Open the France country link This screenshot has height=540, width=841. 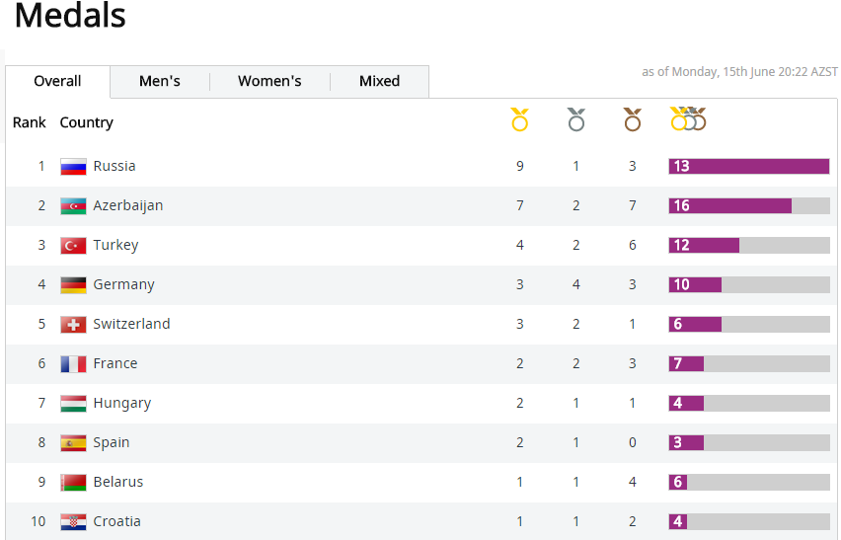115,363
